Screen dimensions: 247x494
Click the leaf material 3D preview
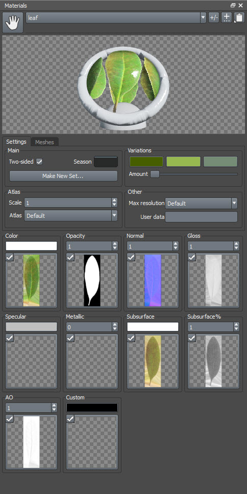click(x=123, y=84)
